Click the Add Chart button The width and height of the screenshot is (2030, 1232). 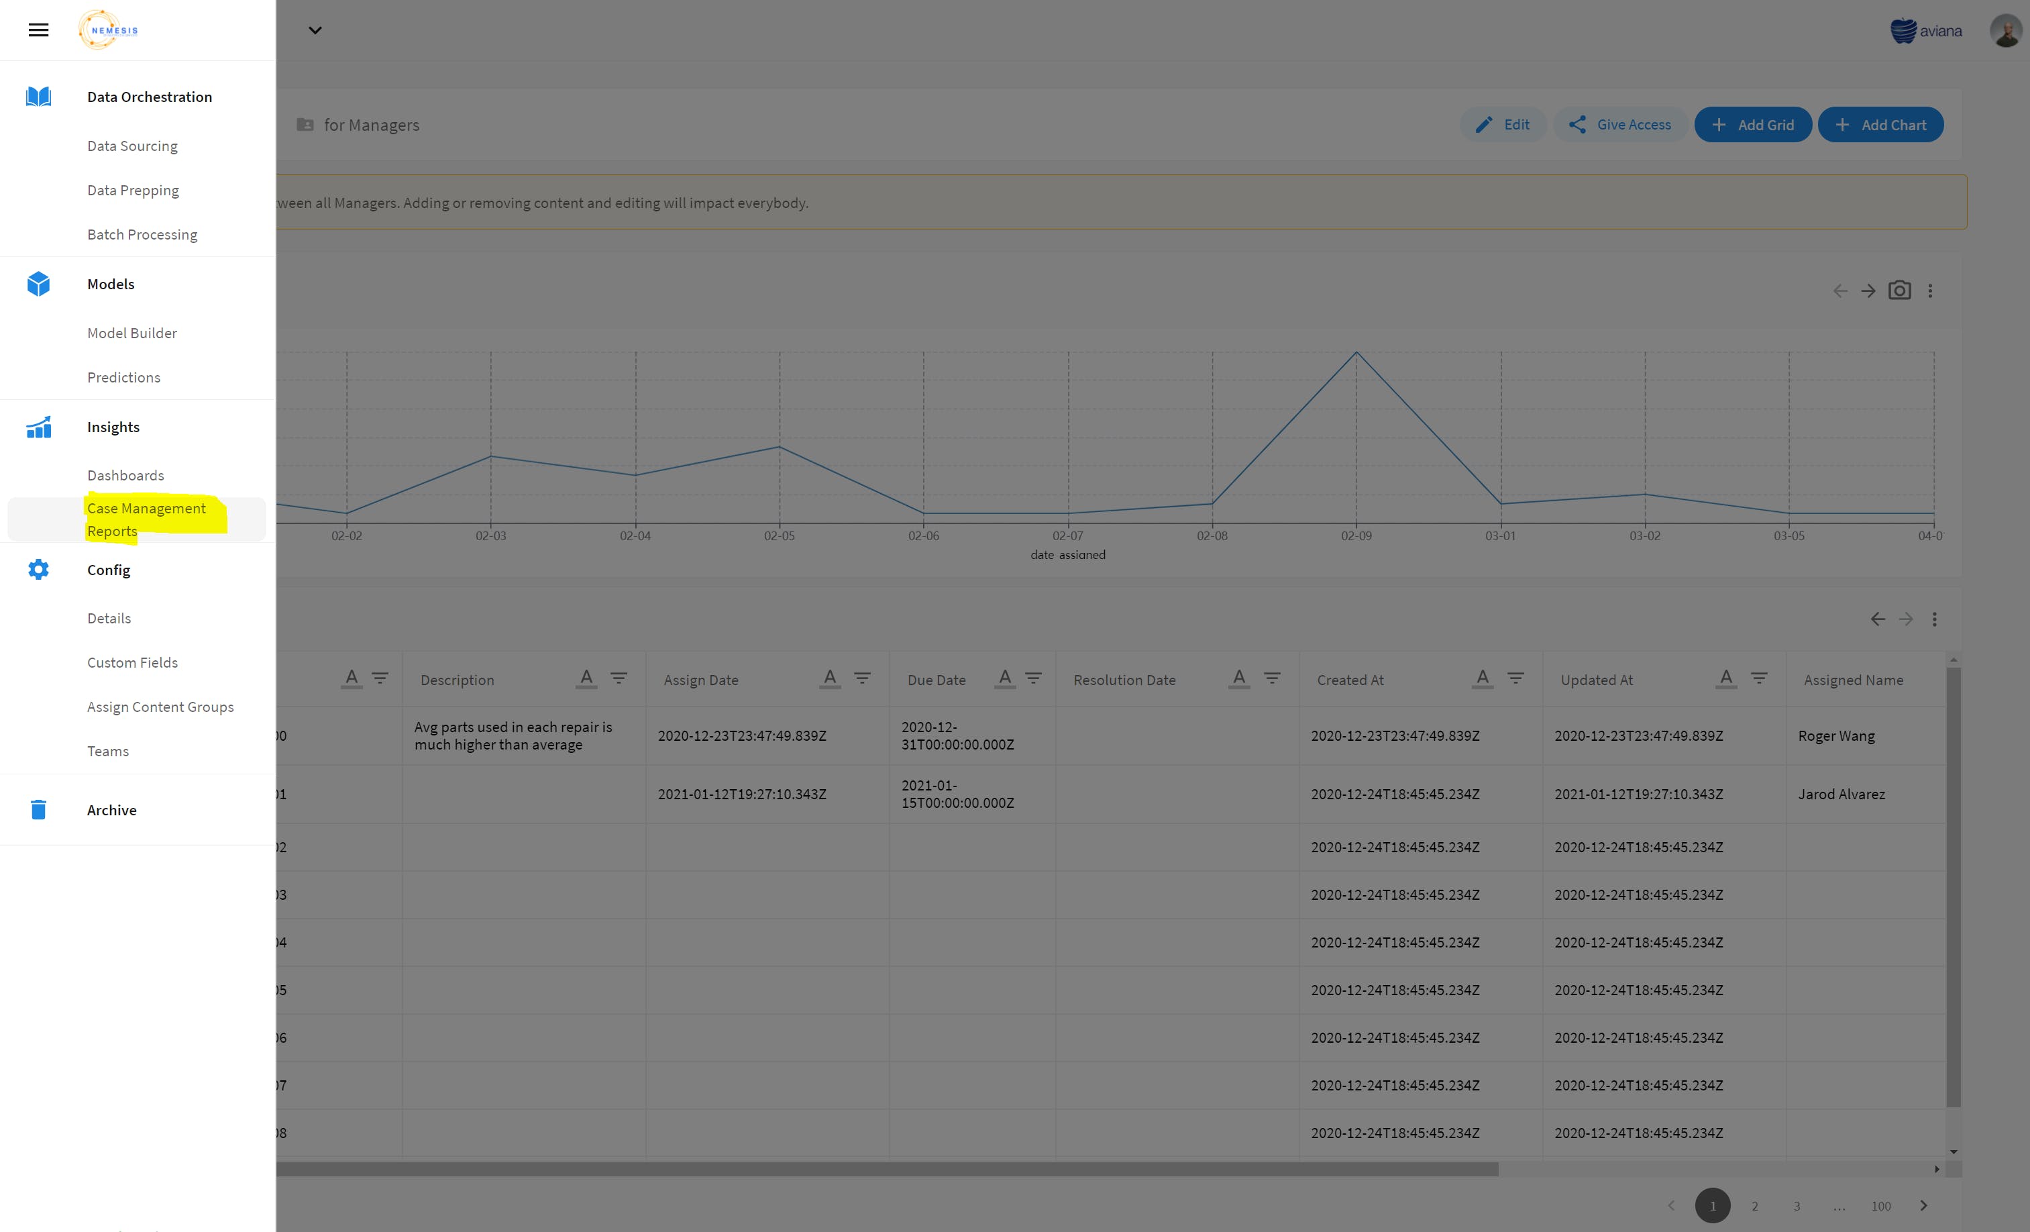click(1881, 124)
